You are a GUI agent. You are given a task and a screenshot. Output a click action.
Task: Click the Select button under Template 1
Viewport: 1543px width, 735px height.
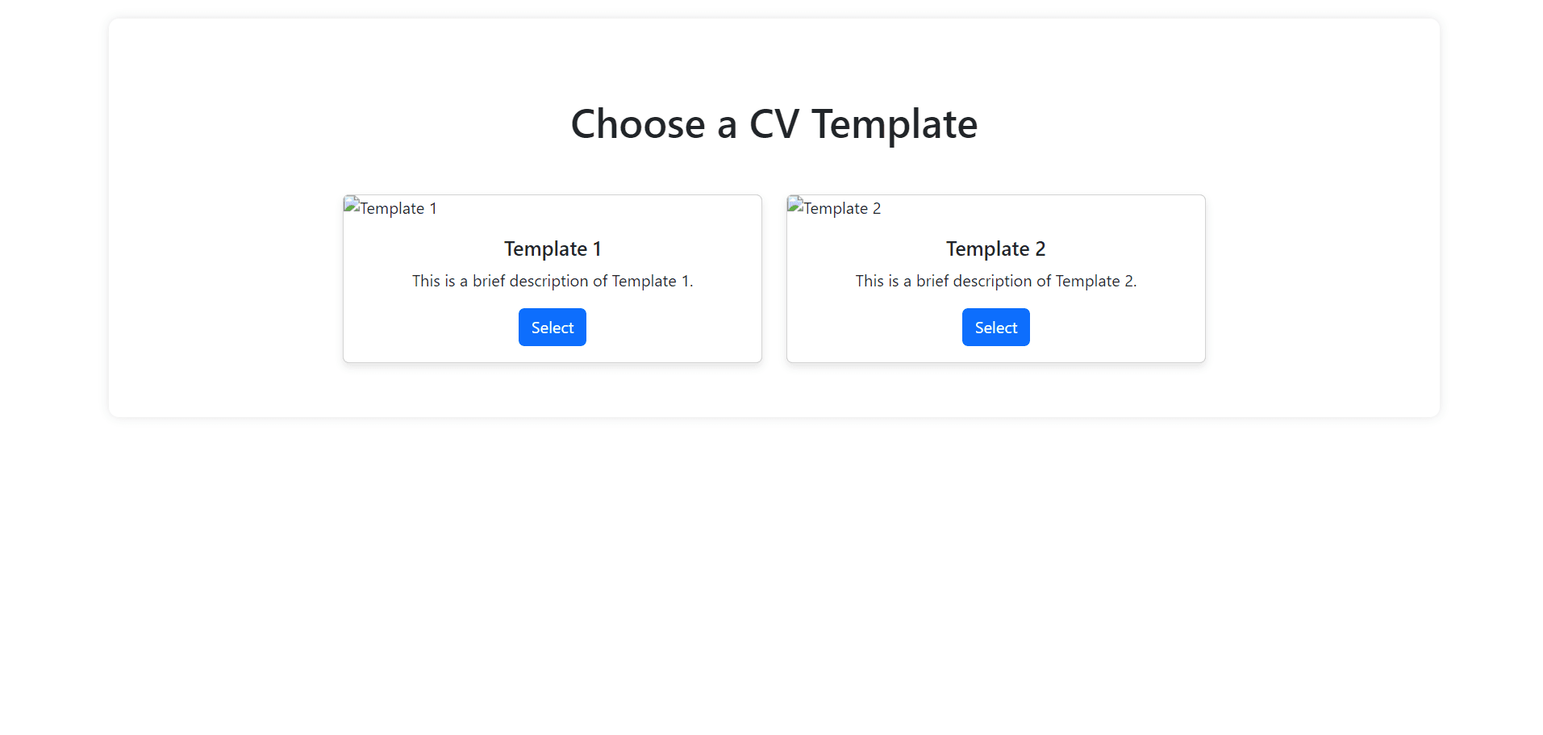[x=552, y=327]
